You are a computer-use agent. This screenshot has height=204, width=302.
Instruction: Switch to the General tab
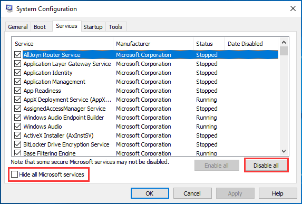18,27
